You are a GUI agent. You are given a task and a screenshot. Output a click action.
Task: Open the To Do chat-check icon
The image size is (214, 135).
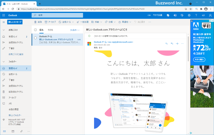(182, 15)
